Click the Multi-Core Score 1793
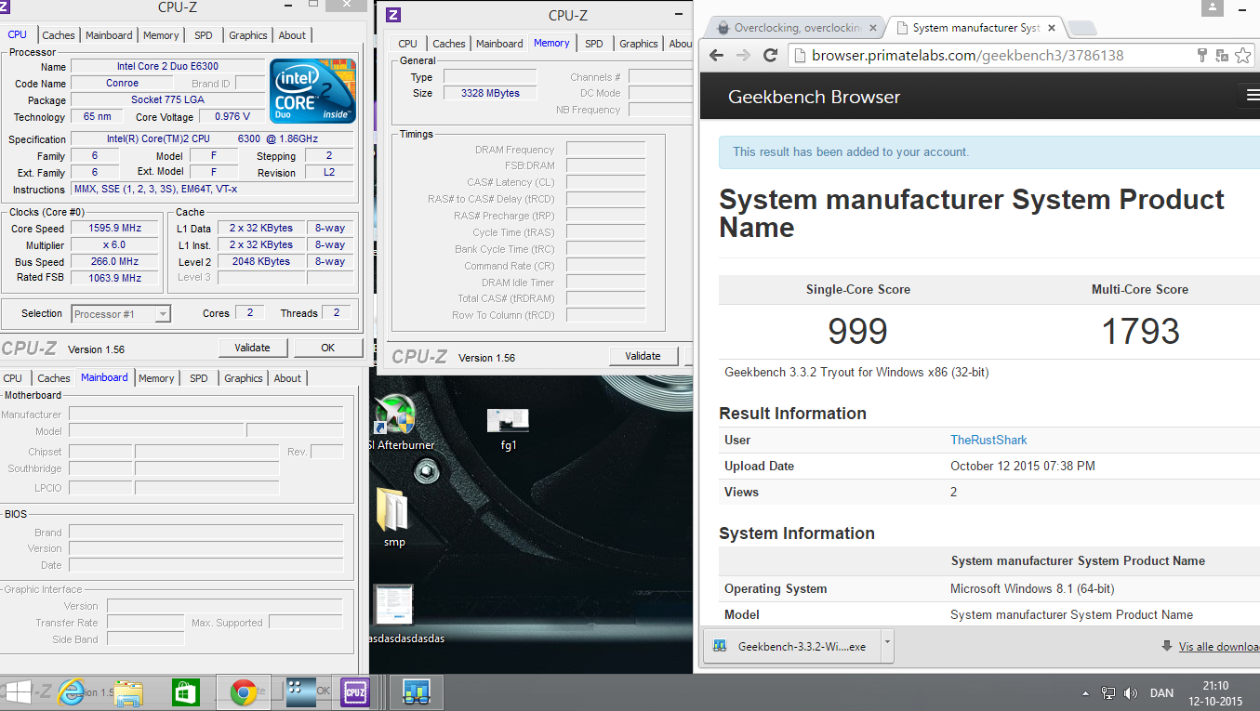The width and height of the screenshot is (1260, 711). 1140,331
